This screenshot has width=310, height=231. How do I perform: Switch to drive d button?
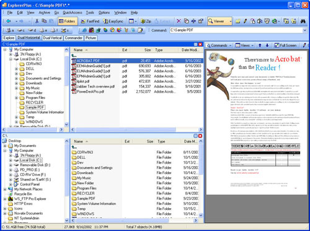coord(32,30)
